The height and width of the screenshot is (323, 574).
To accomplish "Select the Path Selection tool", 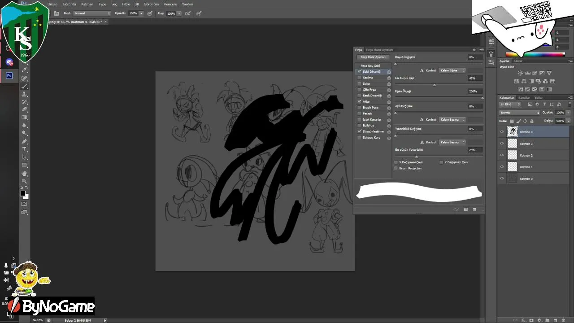I will click(24, 157).
